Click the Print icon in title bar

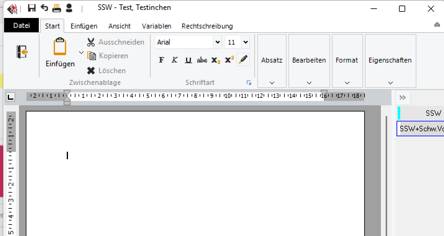(57, 8)
